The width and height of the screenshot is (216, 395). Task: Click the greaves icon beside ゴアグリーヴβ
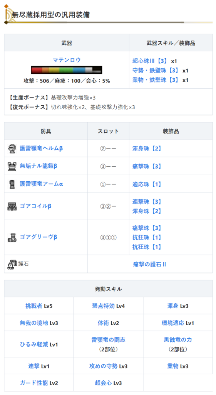[x=12, y=237]
